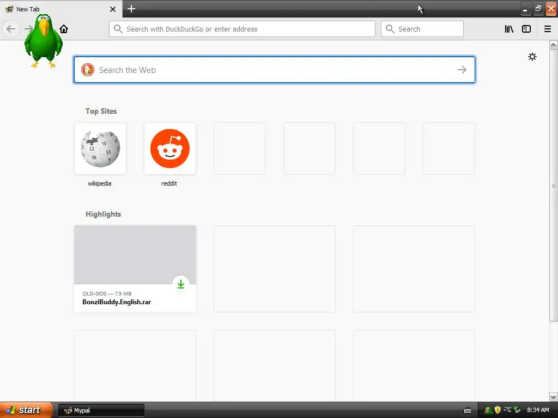The height and width of the screenshot is (418, 558).
Task: Click the magnifier in the address bar
Action: [118, 29]
